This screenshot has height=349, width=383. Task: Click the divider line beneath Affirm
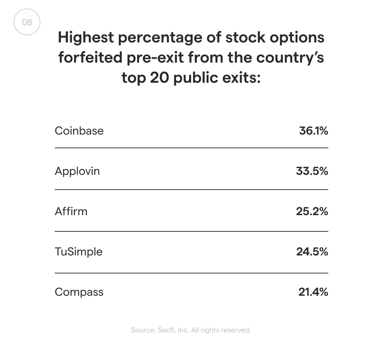tap(191, 231)
